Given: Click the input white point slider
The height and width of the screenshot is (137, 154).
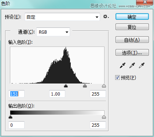Looking at the screenshot, I should 104,86.
